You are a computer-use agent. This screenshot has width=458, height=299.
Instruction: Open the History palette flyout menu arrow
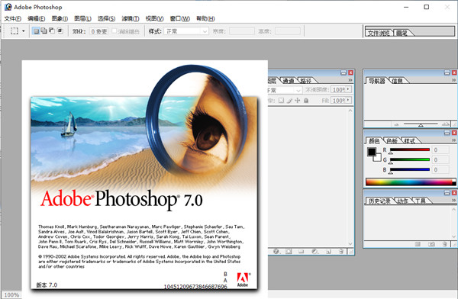point(453,200)
